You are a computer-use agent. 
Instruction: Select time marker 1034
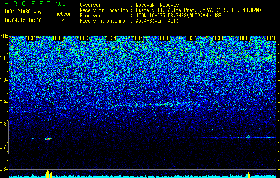pyautogui.click(x=111, y=38)
